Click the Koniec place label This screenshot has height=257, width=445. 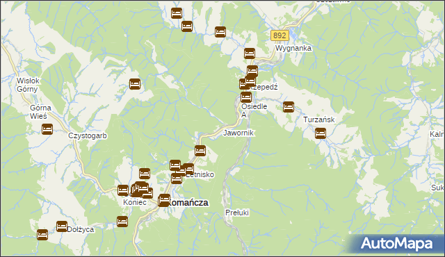[x=135, y=202]
